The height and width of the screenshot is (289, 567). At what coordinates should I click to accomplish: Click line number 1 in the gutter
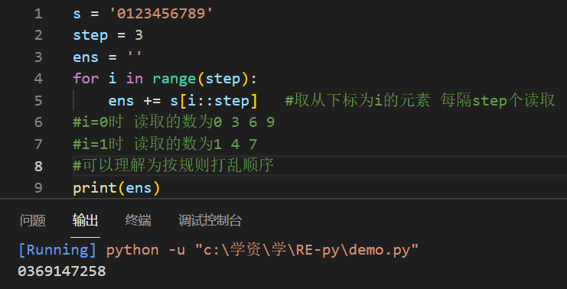point(38,14)
